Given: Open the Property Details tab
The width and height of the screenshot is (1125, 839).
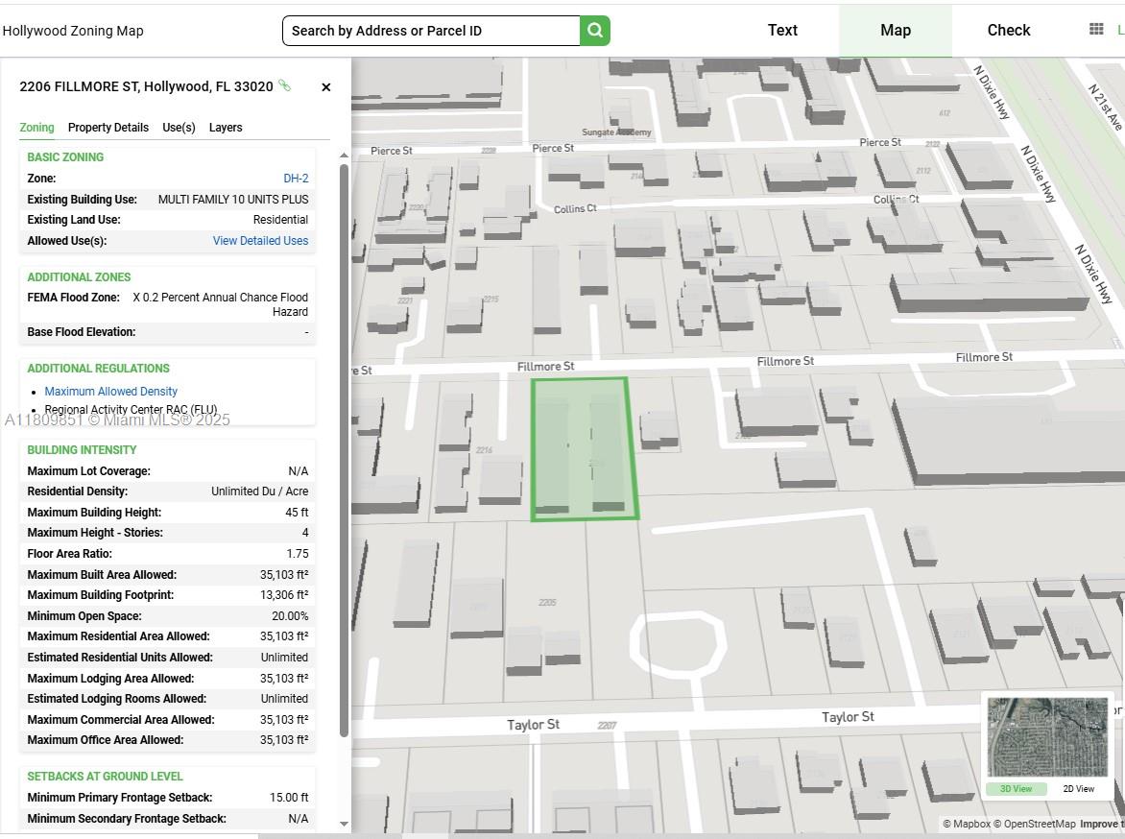Looking at the screenshot, I should (x=108, y=127).
